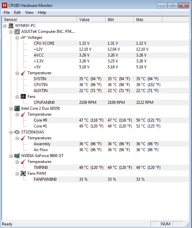Click the Fans PWM fan icon

point(23,173)
